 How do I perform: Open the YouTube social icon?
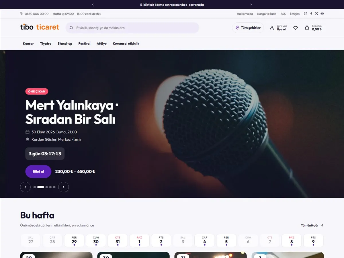pos(322,13)
